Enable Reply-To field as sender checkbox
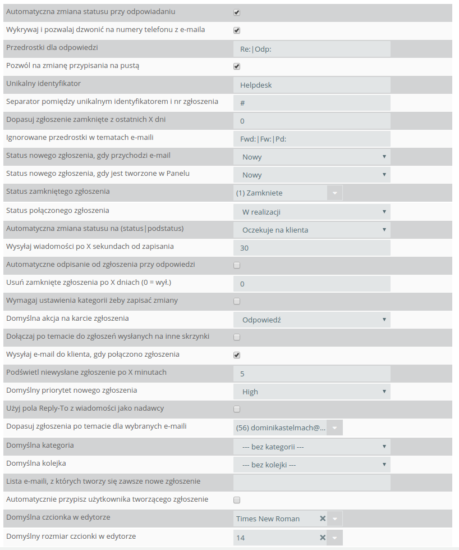The height and width of the screenshot is (550, 459). [237, 409]
